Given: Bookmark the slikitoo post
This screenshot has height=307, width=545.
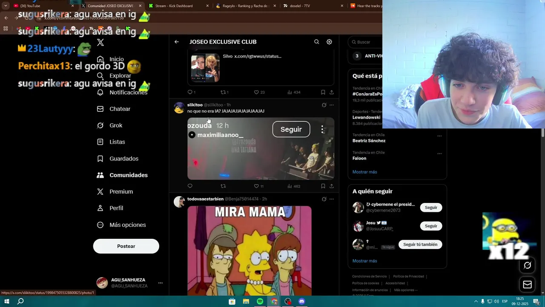Looking at the screenshot, I should [x=323, y=186].
